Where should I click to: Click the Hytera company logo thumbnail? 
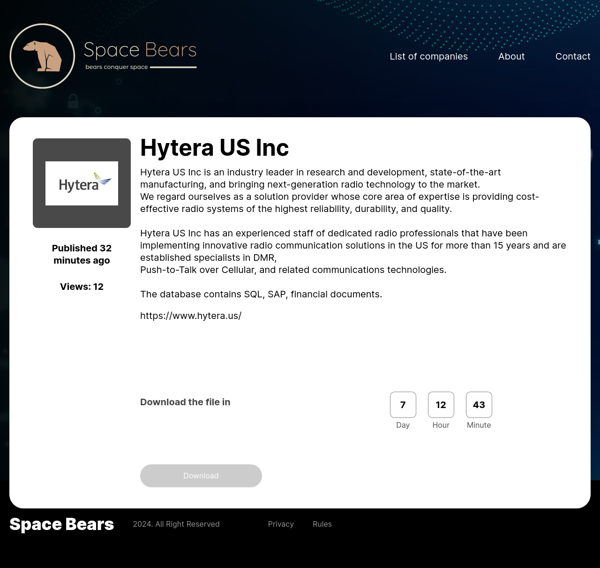[82, 183]
